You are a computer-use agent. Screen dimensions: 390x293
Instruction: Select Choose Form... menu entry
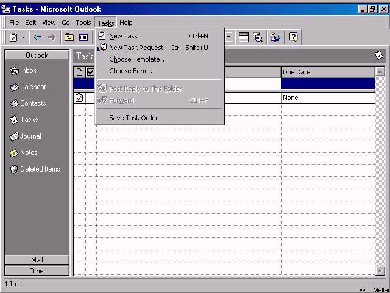160,71
